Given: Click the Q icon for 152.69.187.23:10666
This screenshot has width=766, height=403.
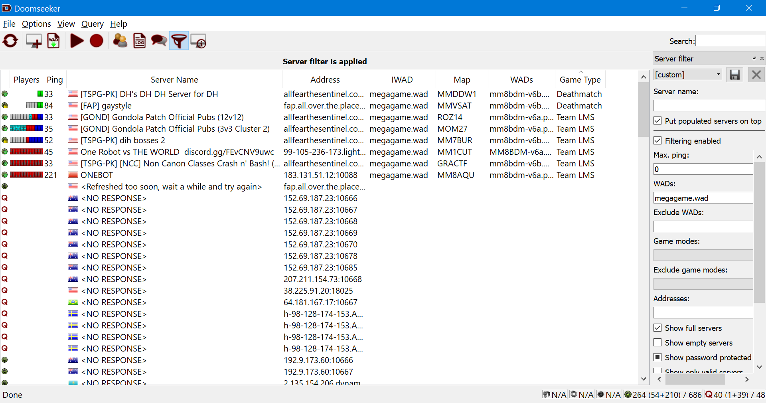Looking at the screenshot, I should tap(5, 198).
